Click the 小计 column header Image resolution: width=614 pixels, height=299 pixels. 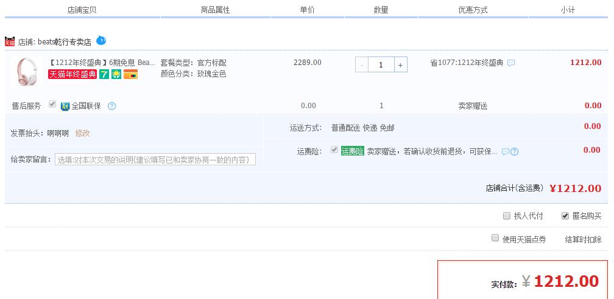click(x=568, y=10)
